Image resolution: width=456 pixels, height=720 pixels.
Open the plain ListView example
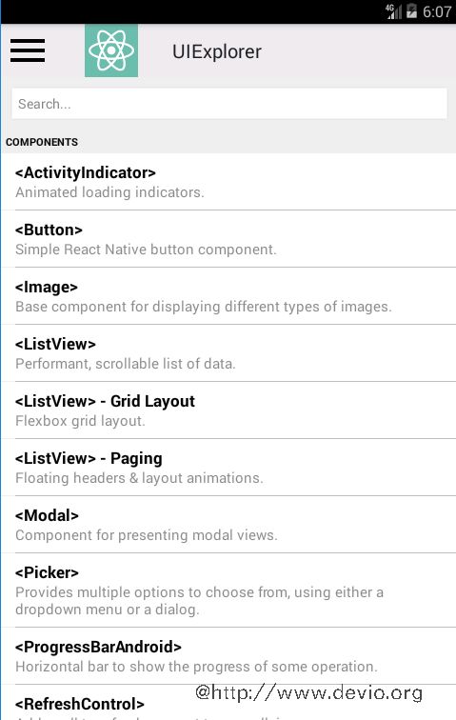tap(228, 353)
